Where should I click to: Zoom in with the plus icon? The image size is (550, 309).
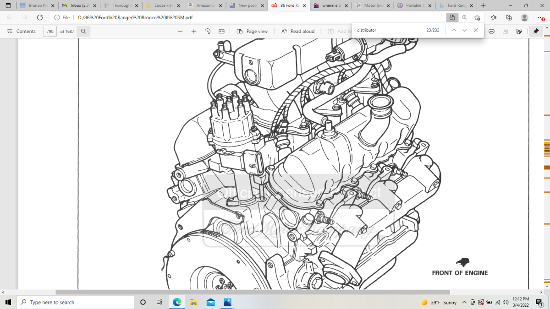pyautogui.click(x=194, y=31)
